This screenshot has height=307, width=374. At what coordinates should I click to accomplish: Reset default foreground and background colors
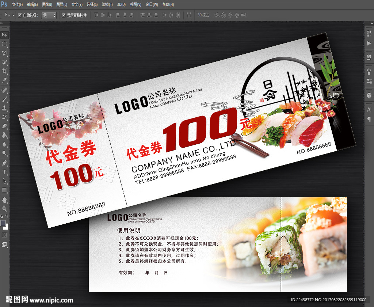[x=2, y=216]
